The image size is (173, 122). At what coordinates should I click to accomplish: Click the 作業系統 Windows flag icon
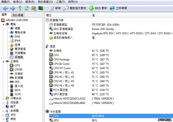(x=7, y=98)
